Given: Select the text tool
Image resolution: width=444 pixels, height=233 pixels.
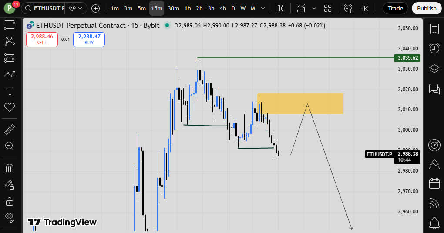Looking at the screenshot, I should [x=9, y=91].
